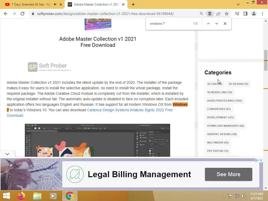Expand the tab search dropdown
The width and height of the screenshot is (268, 201).
[x=238, y=4]
